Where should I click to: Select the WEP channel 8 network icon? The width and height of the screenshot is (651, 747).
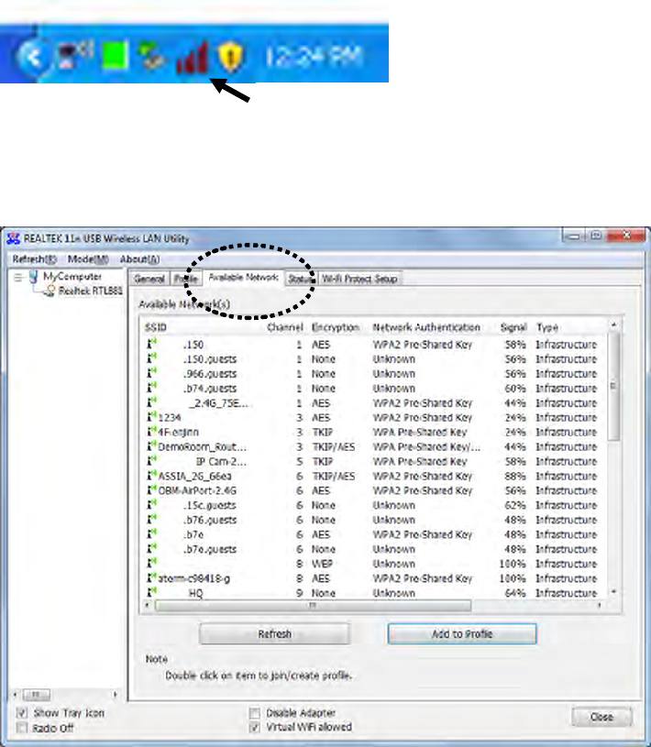151,564
